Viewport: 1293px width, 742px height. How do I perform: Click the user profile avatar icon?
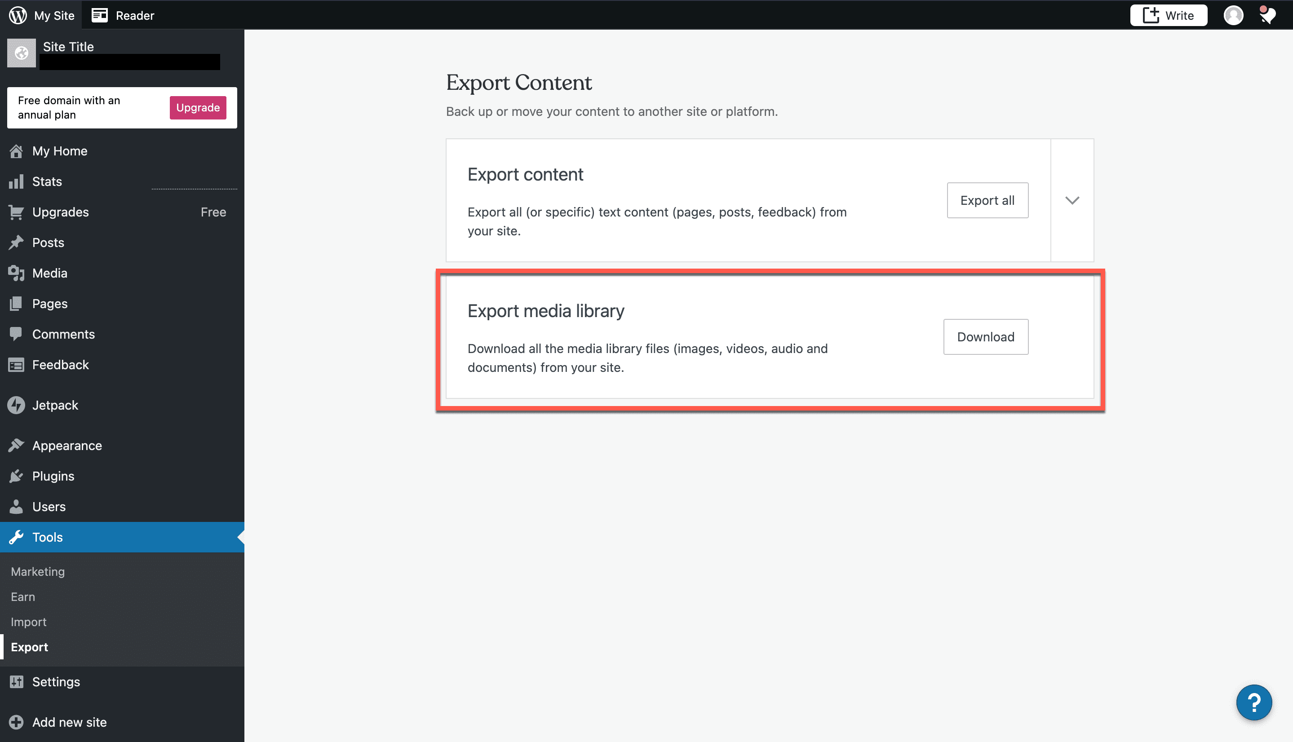tap(1235, 14)
